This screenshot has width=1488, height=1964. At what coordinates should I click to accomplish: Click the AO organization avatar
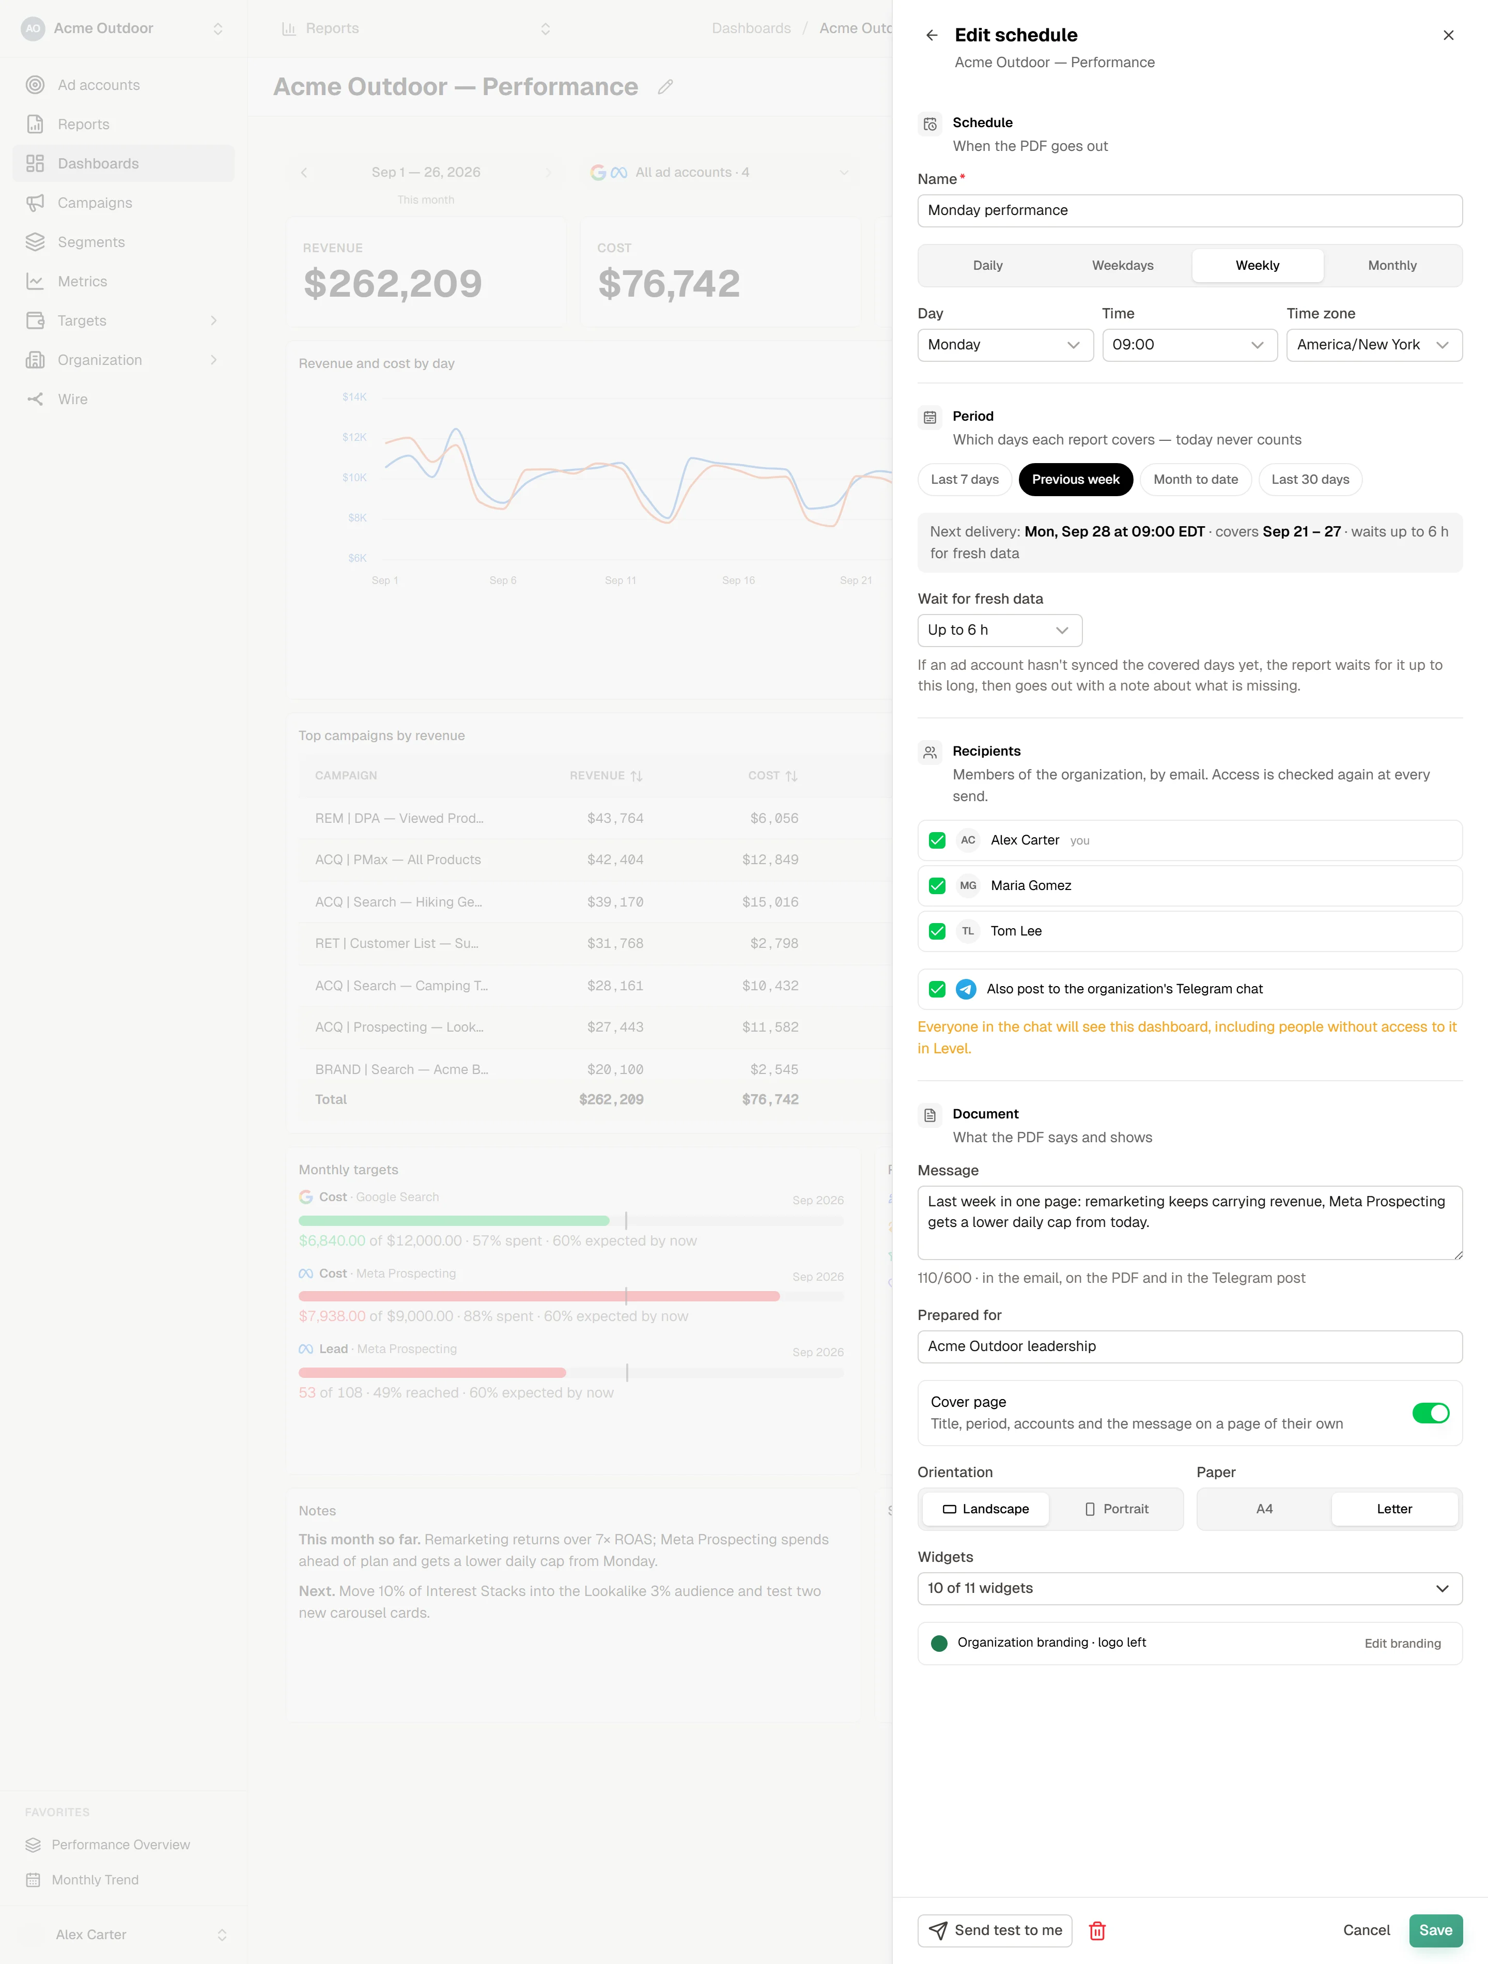point(33,28)
